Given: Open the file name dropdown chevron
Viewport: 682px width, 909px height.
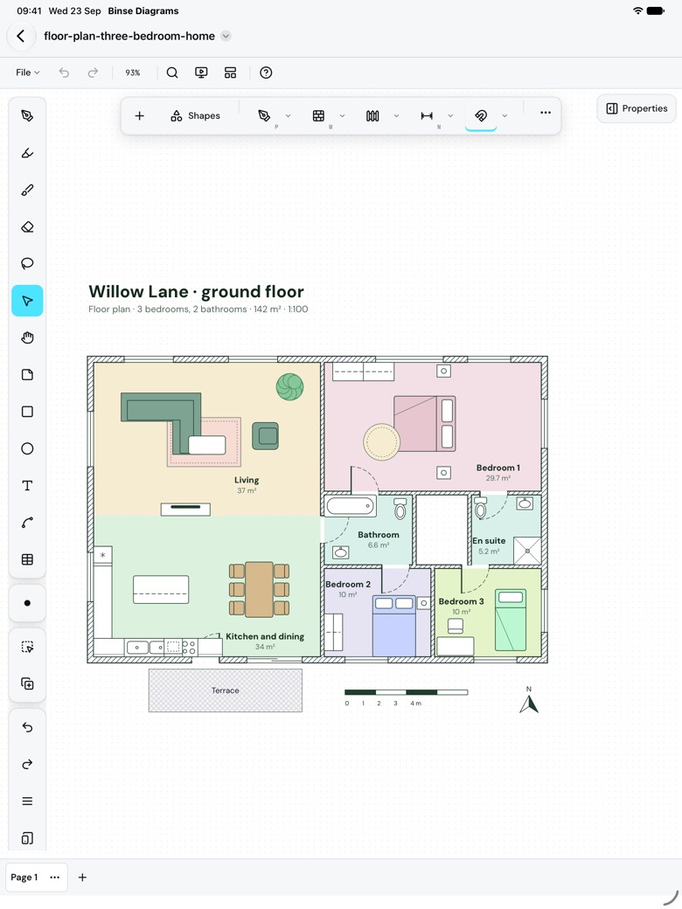Looking at the screenshot, I should pos(226,36).
